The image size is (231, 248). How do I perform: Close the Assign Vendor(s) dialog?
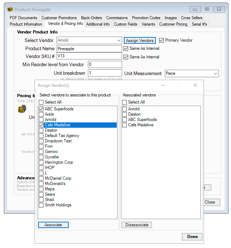click(x=195, y=85)
